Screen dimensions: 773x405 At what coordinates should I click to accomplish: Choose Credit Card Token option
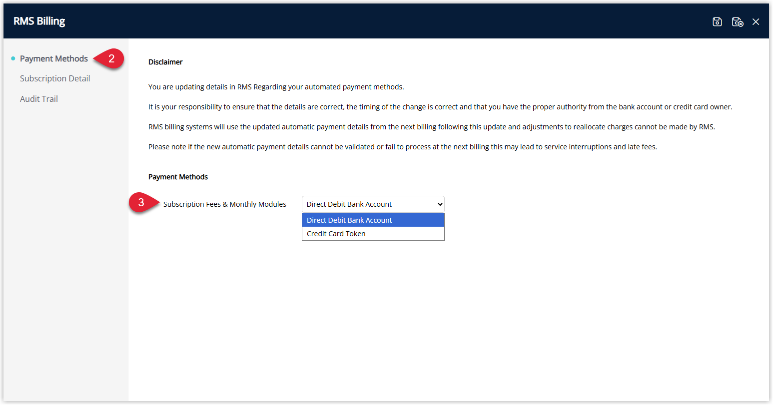tap(373, 234)
